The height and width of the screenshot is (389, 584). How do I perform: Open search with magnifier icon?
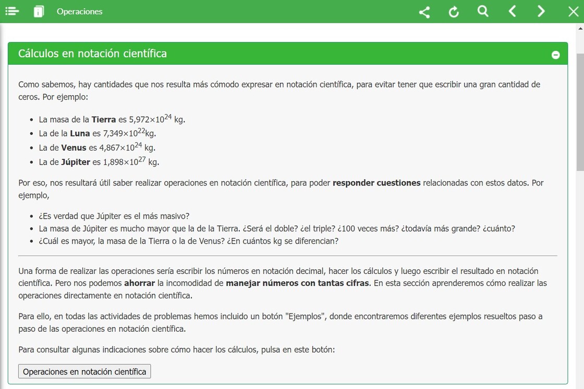pyautogui.click(x=483, y=11)
